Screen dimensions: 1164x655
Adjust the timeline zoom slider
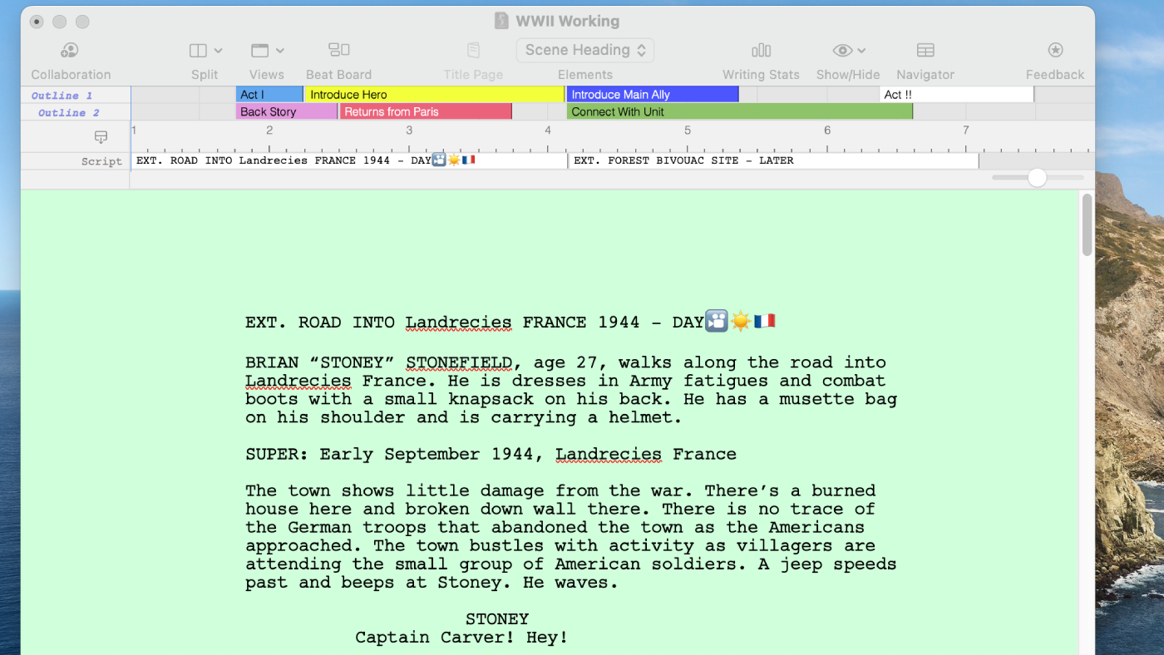tap(1036, 177)
